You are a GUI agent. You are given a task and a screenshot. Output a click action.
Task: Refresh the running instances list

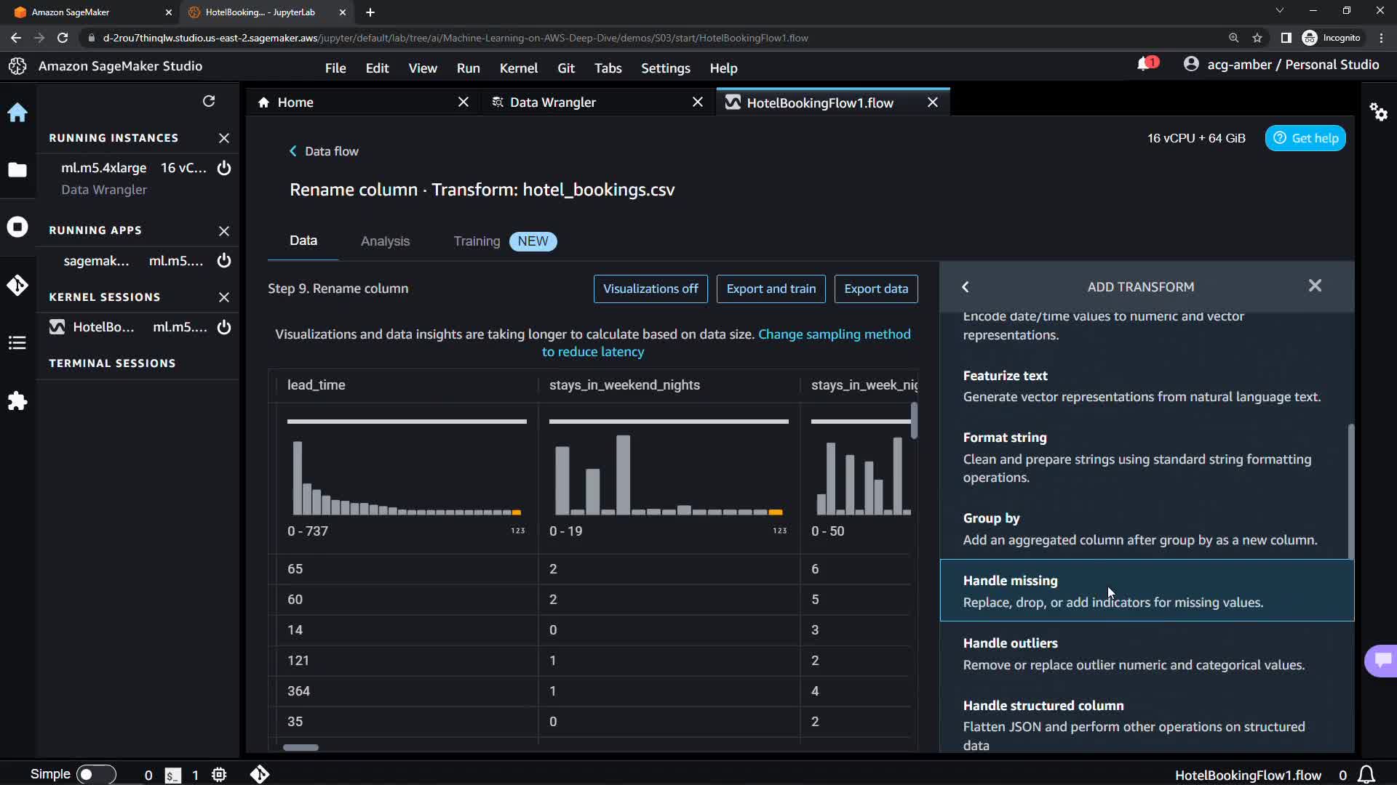[209, 101]
